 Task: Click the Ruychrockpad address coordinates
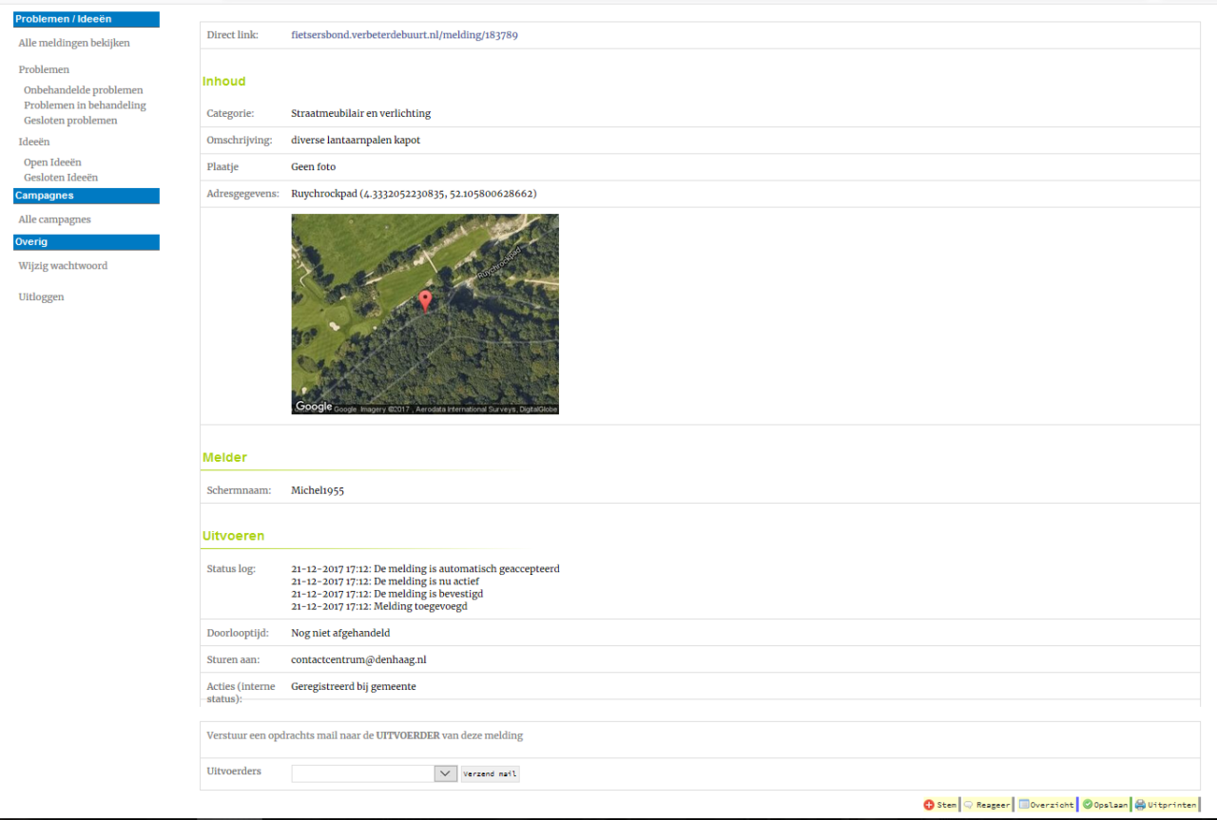pos(414,194)
